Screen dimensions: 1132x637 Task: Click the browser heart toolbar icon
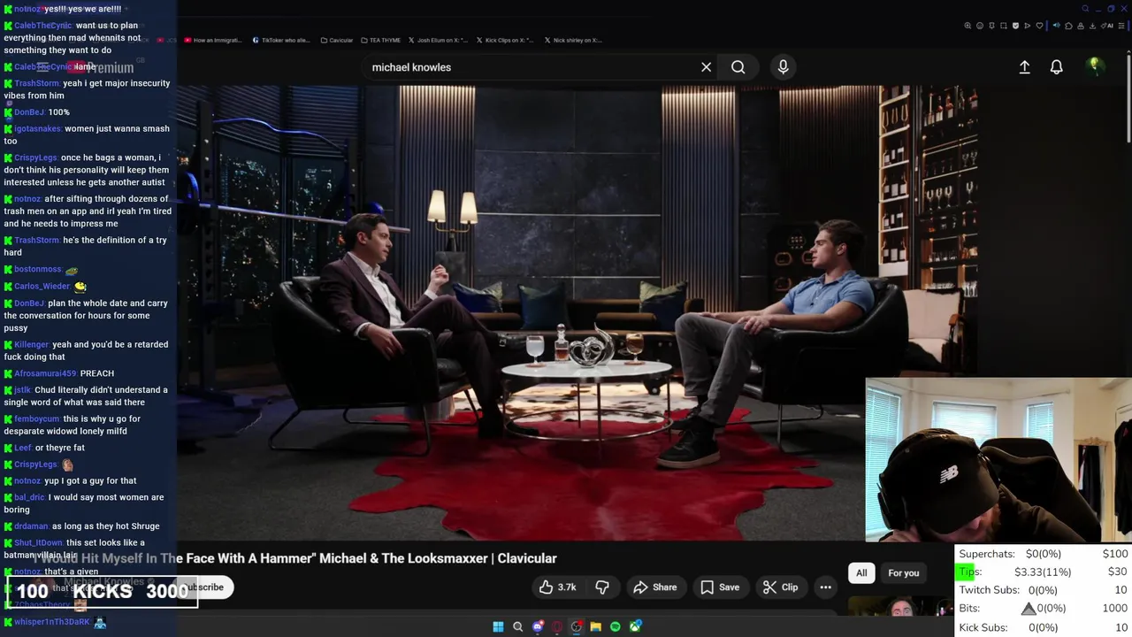[1039, 26]
